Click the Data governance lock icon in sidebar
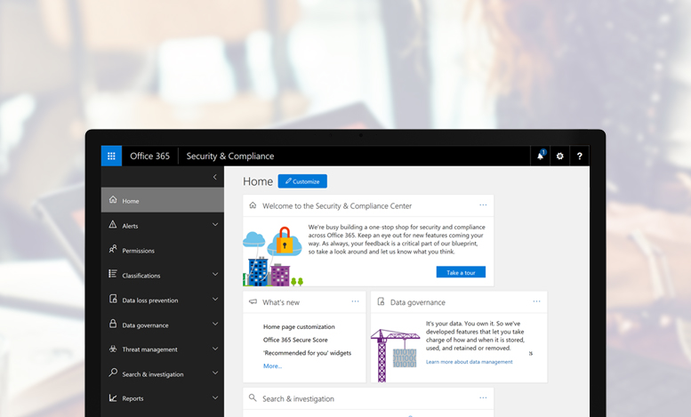The height and width of the screenshot is (417, 691). [x=113, y=324]
